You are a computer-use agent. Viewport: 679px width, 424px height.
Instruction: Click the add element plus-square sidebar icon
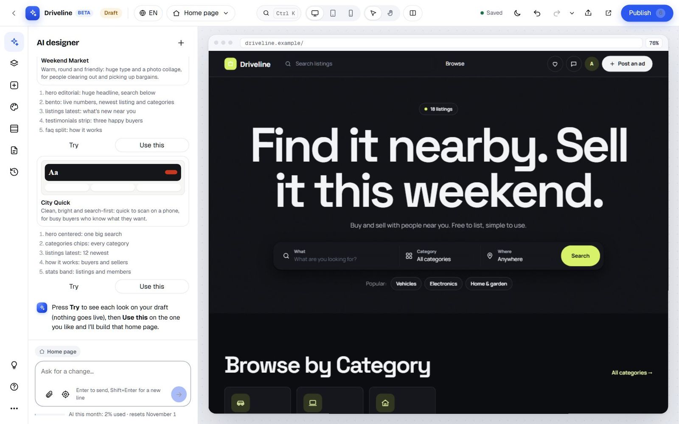click(x=14, y=85)
